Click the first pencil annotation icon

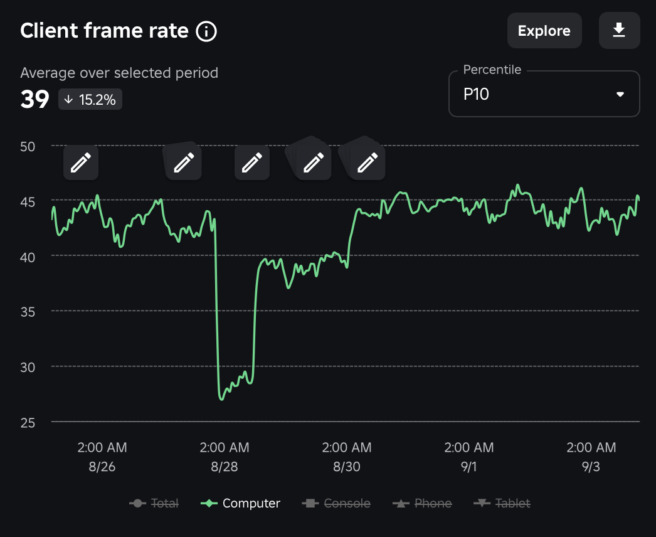click(81, 162)
